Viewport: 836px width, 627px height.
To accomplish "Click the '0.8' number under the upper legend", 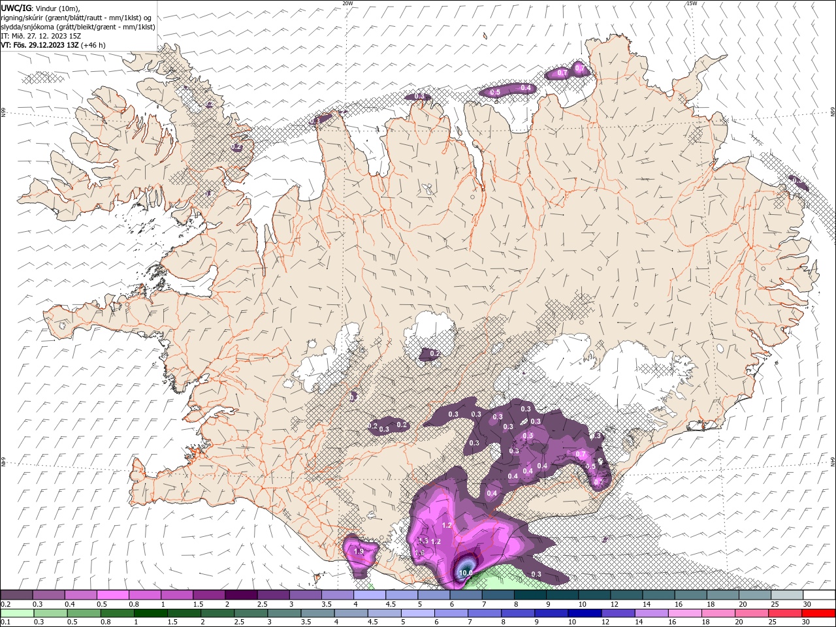I will 134,604.
